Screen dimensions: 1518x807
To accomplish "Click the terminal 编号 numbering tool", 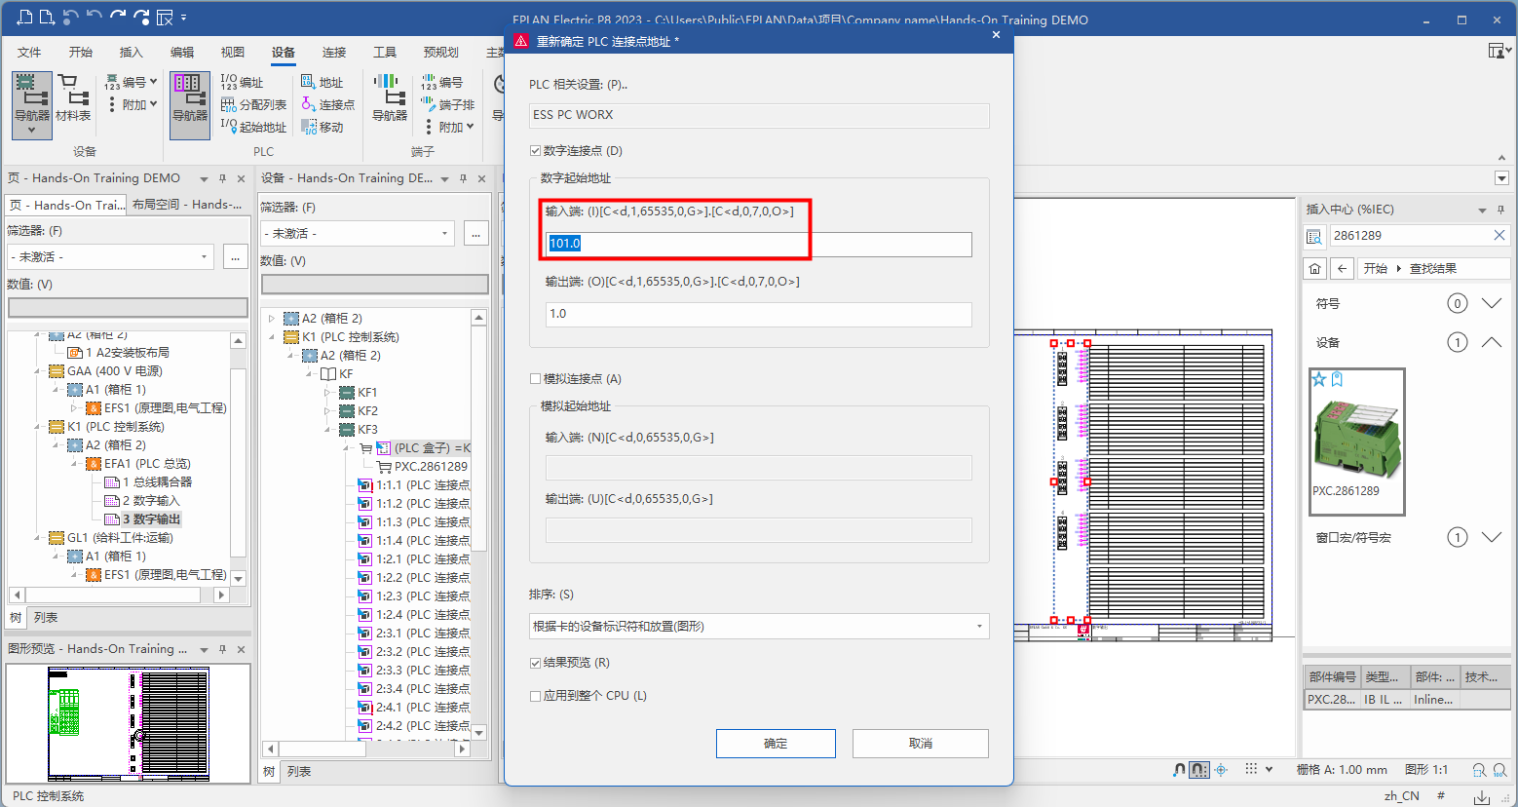I will (441, 82).
